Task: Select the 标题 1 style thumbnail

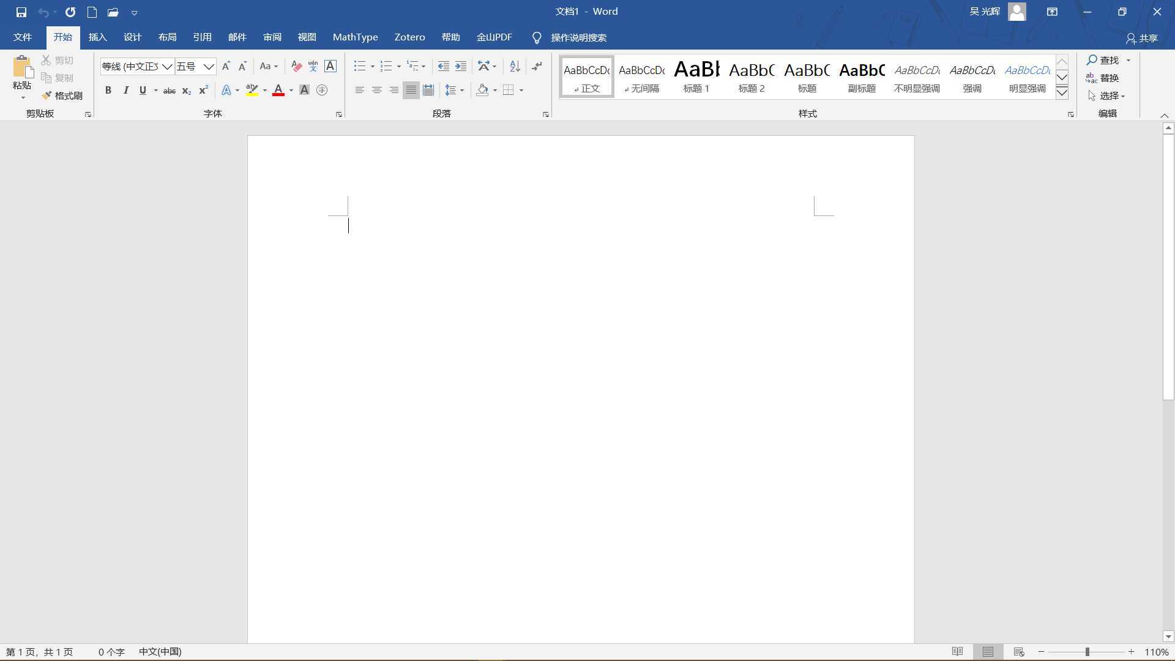Action: [x=696, y=77]
